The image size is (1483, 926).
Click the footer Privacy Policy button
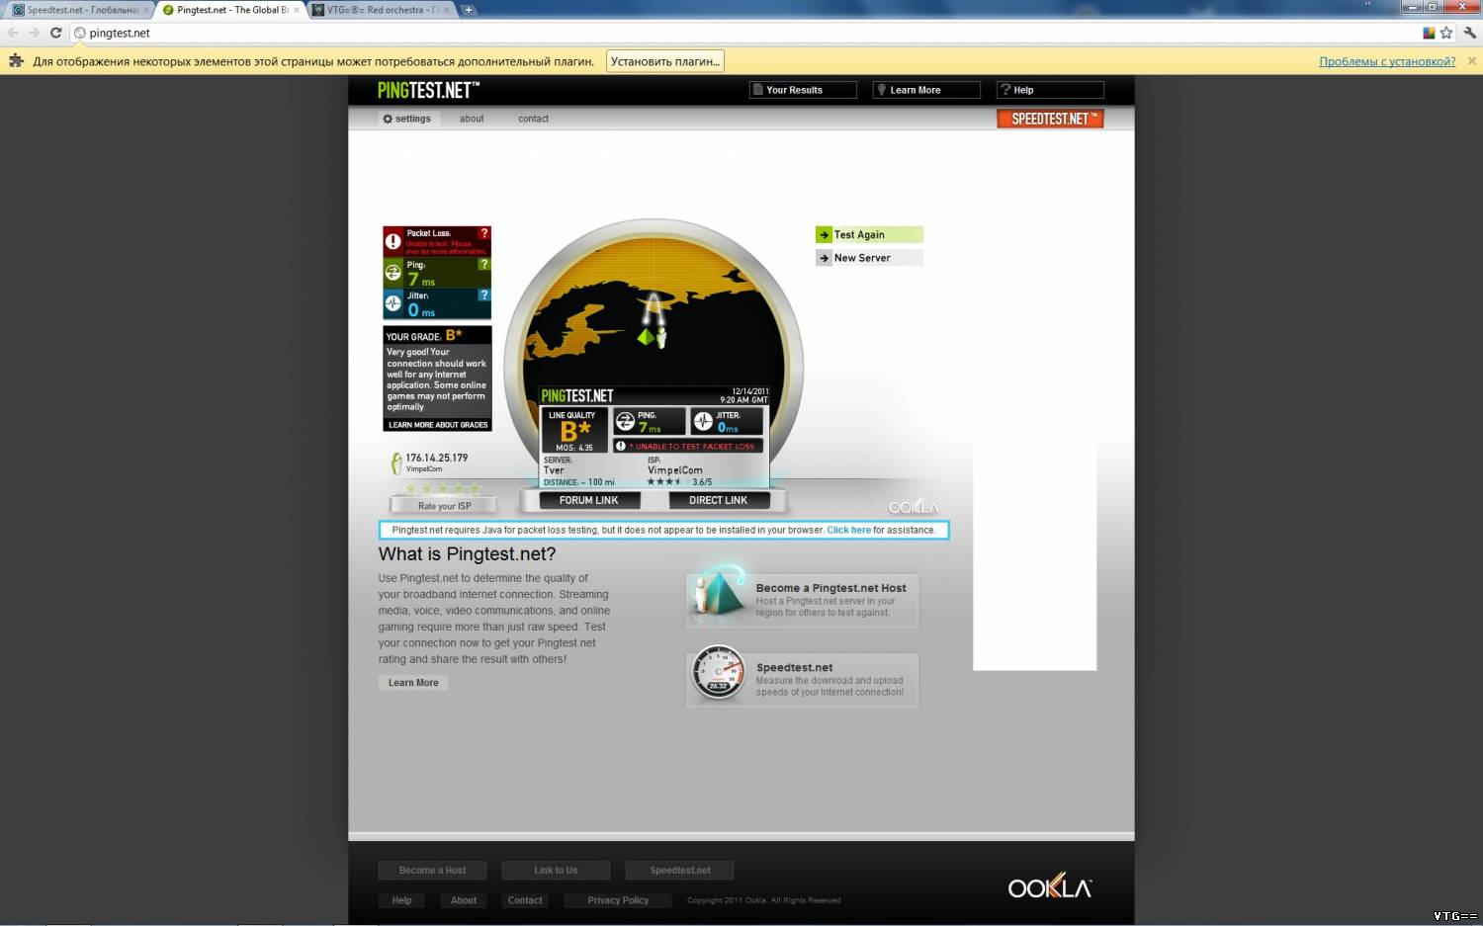click(x=618, y=900)
